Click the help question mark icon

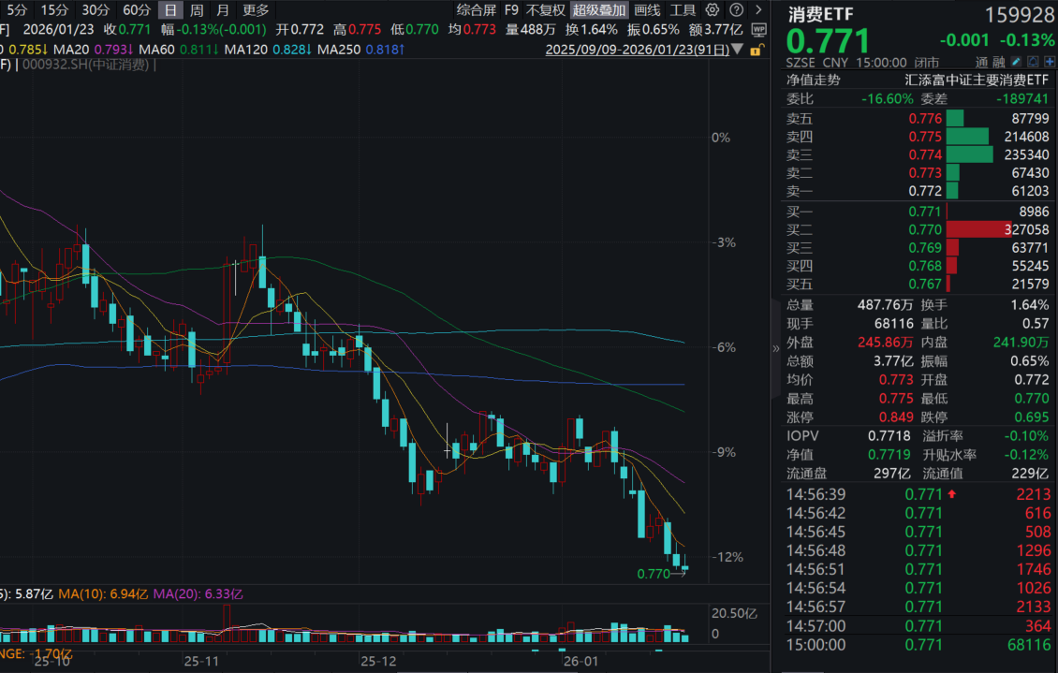click(736, 10)
